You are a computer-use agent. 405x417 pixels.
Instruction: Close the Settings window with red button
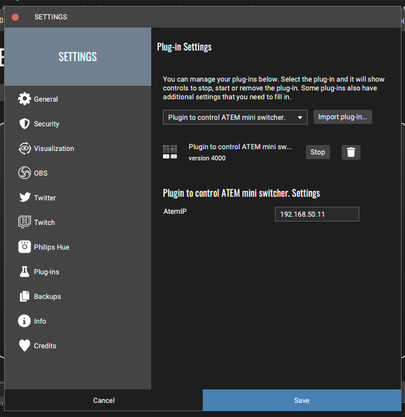(x=15, y=17)
